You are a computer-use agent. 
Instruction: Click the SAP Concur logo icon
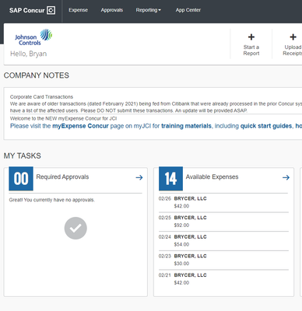coord(51,10)
